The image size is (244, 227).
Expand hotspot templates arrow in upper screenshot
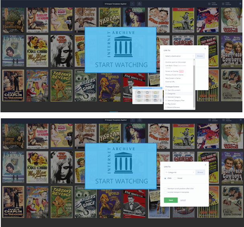tap(132, 4)
